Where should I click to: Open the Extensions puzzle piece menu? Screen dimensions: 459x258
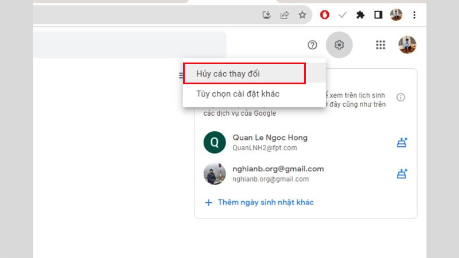(x=360, y=15)
